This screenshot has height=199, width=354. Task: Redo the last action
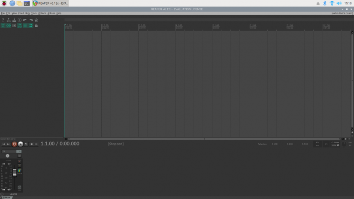pos(31,20)
